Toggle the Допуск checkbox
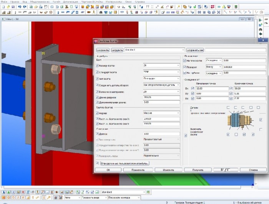Image resolution: width=269 pixels, height=204 pixels. (97, 134)
